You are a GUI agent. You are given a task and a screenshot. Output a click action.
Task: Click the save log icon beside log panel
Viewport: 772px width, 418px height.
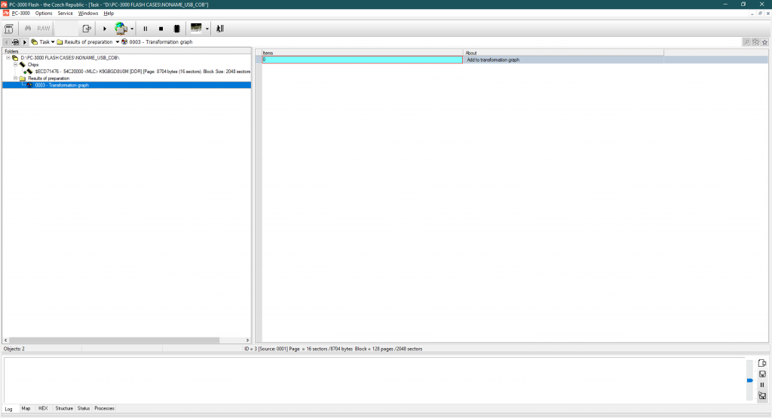(x=762, y=374)
